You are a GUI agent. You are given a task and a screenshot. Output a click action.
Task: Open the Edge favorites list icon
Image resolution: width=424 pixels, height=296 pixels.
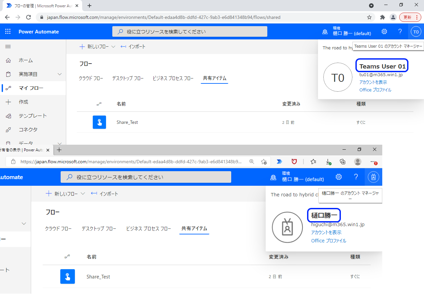pos(313,162)
